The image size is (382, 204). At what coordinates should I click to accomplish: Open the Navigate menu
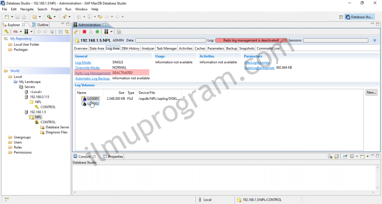coord(27,9)
